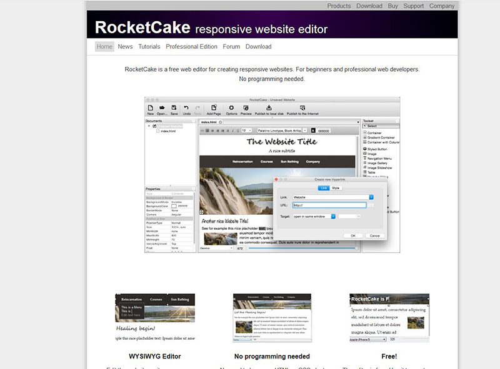This screenshot has height=369, width=500.
Task: Click the Preview icon in toolbar
Action: (x=246, y=108)
